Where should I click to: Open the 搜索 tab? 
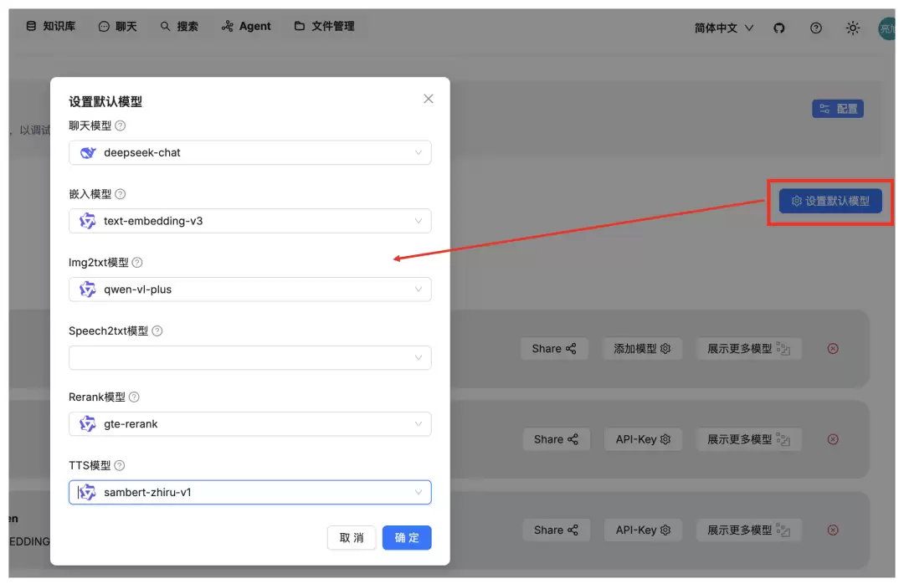pyautogui.click(x=179, y=26)
